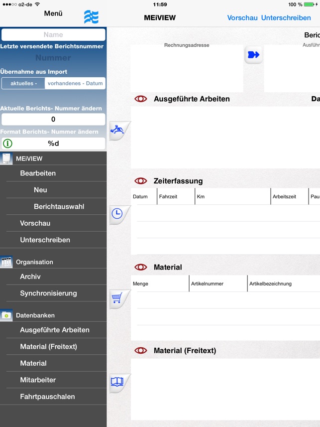320x427 pixels.
Task: Select Unterschreiben in the sidebar menu
Action: pyautogui.click(x=53, y=240)
